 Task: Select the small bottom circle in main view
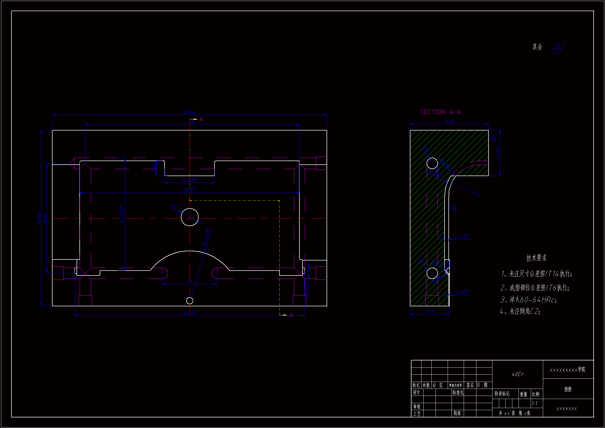(189, 301)
